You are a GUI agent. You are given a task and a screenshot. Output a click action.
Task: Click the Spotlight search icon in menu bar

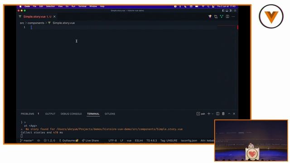(208, 6)
